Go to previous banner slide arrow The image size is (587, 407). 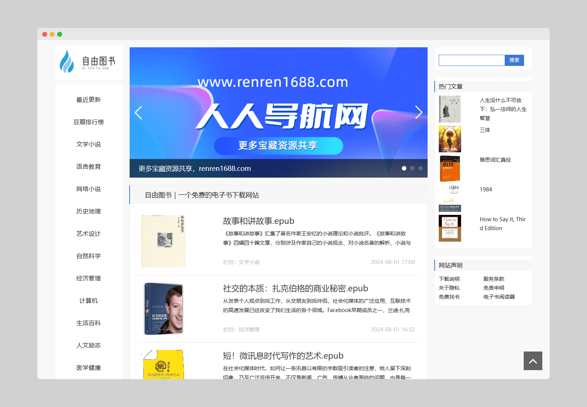139,112
